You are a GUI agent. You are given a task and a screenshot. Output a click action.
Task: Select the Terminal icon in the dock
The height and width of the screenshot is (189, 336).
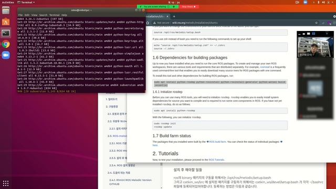click(6, 33)
